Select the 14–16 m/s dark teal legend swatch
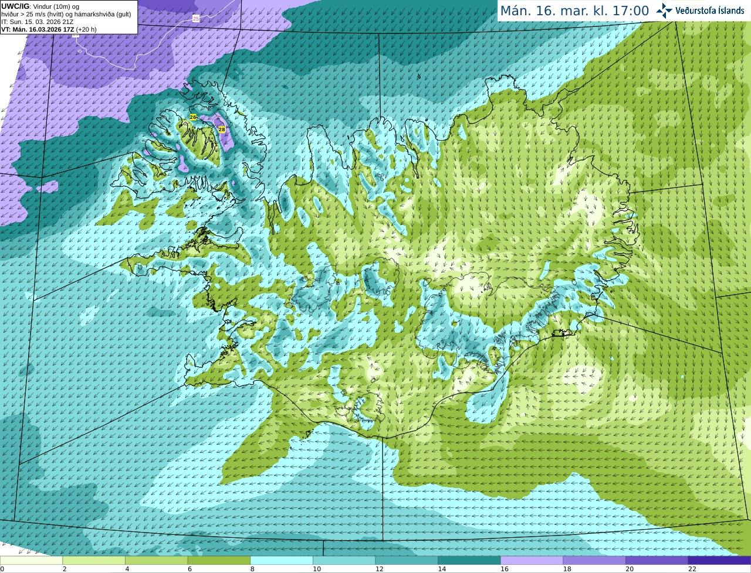Screen dimensions: 751x573 tap(469, 560)
